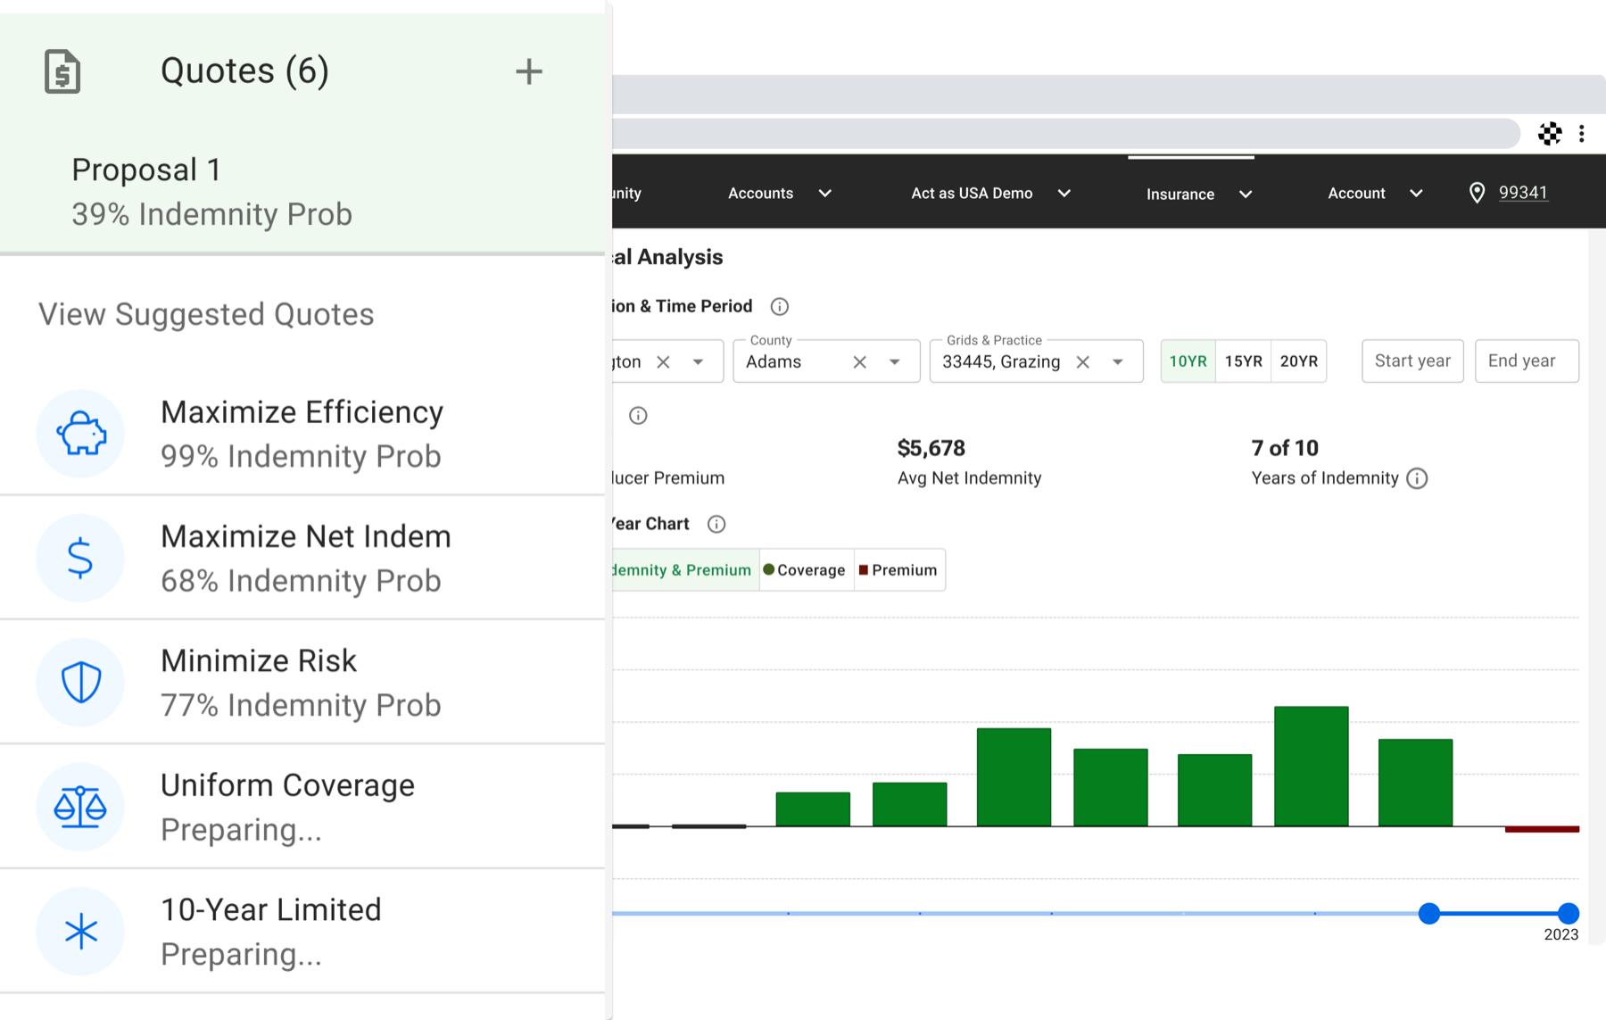The image size is (1606, 1020).
Task: Click the info icon below the state field
Action: [638, 416]
